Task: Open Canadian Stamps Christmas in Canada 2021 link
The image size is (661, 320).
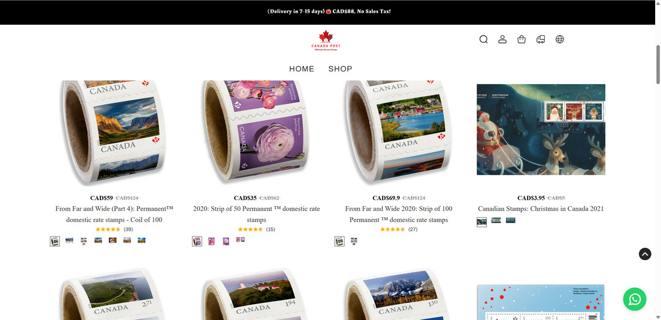Action: [541, 208]
